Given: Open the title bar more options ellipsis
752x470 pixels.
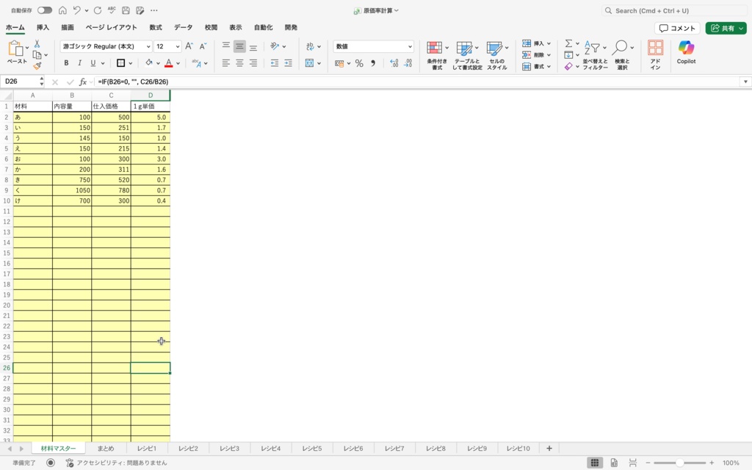Looking at the screenshot, I should (154, 10).
